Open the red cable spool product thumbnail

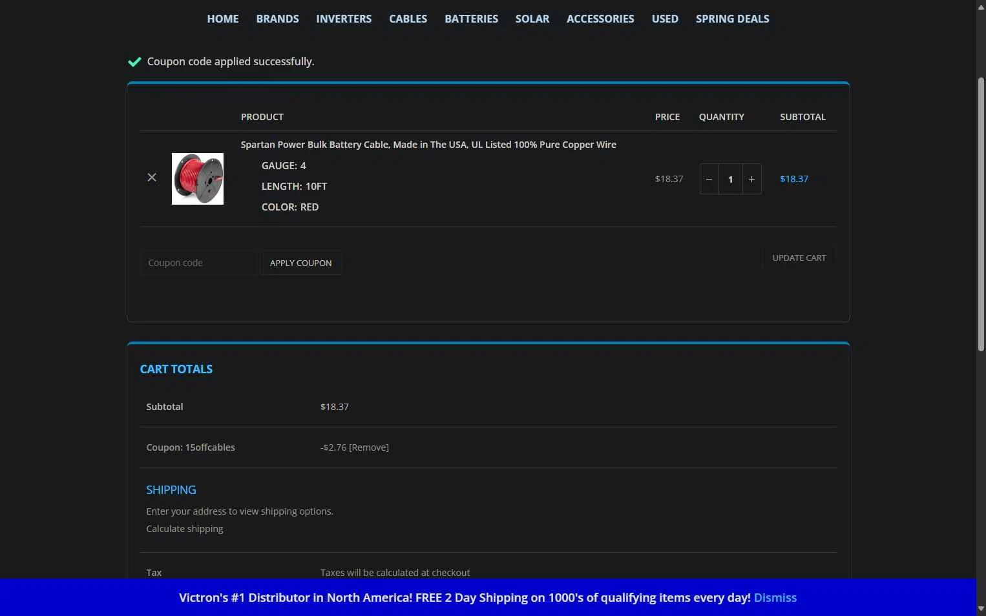(x=198, y=179)
